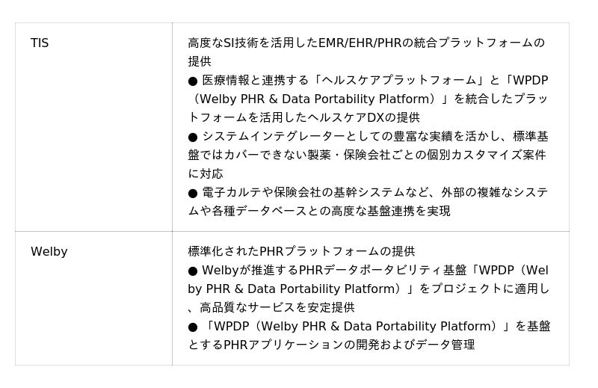Click the heading 標準化されたPHRプラットフォームの提供
598x388 pixels.
click(x=300, y=252)
